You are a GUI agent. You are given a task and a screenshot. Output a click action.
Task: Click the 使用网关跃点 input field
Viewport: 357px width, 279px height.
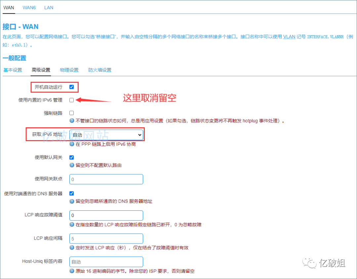coord(106,179)
